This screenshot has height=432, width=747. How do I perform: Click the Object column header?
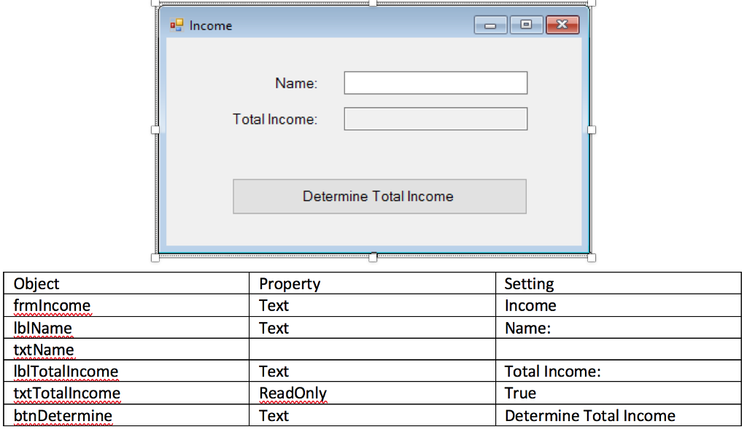click(36, 283)
